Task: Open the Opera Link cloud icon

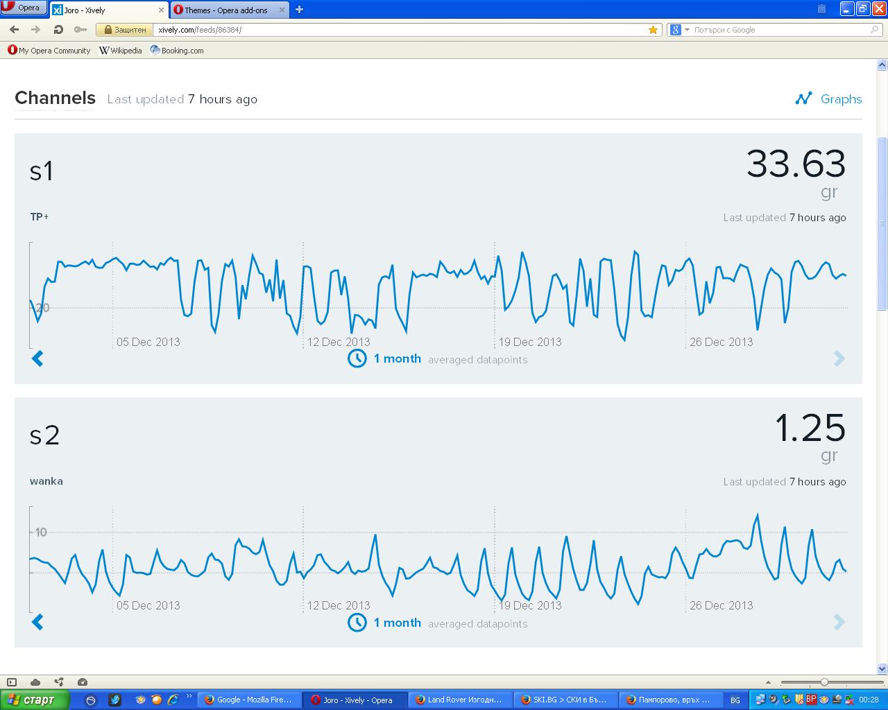Action: 35,682
